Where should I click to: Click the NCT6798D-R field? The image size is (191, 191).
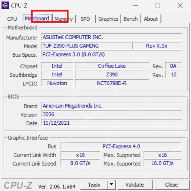pos(112,83)
